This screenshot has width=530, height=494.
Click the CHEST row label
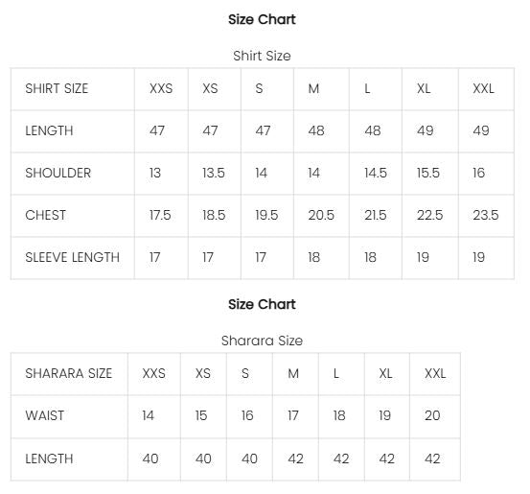tap(46, 215)
